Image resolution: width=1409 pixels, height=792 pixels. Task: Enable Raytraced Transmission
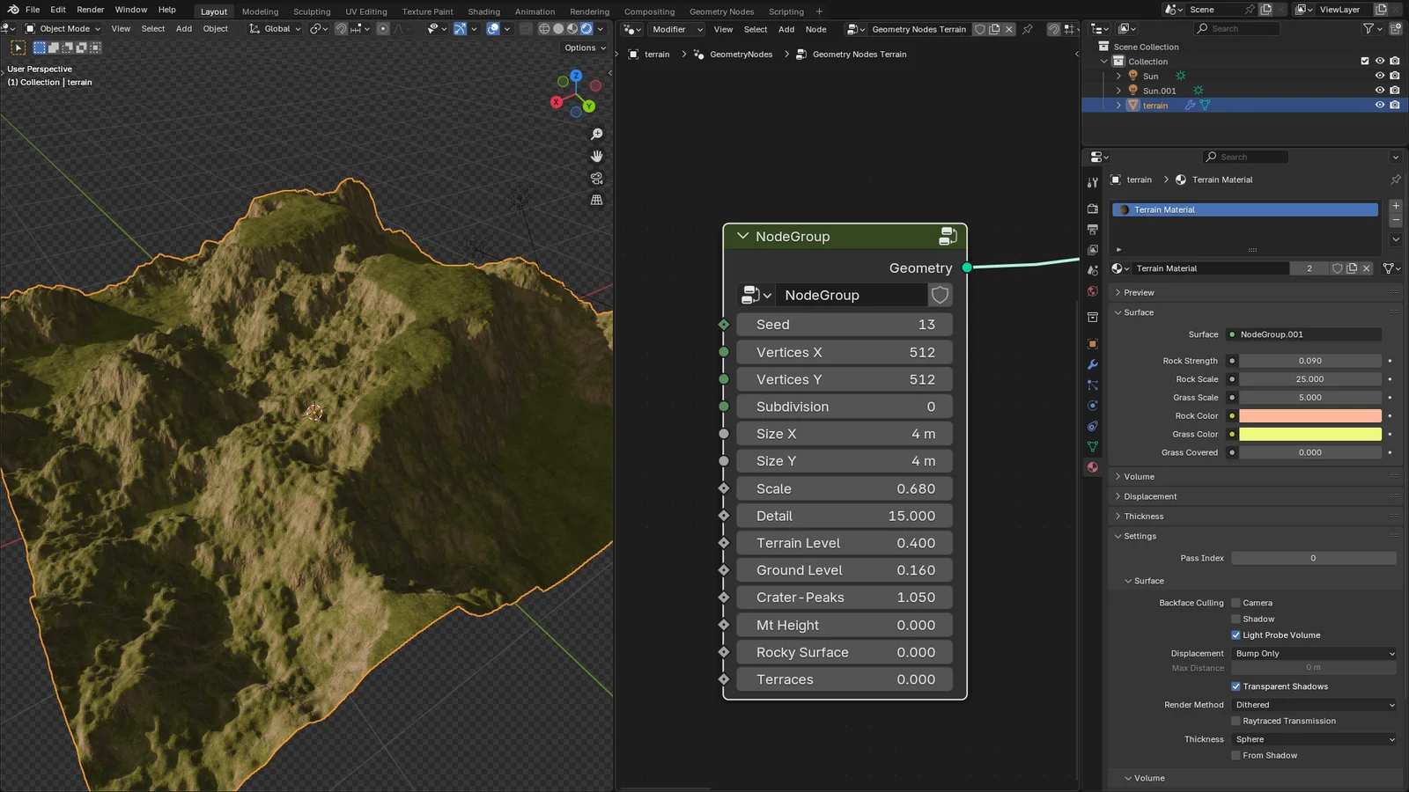click(1236, 721)
